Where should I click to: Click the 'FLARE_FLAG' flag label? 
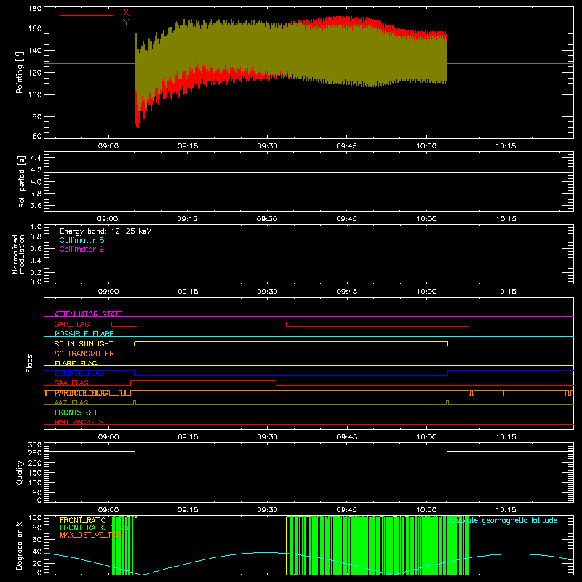[76, 363]
